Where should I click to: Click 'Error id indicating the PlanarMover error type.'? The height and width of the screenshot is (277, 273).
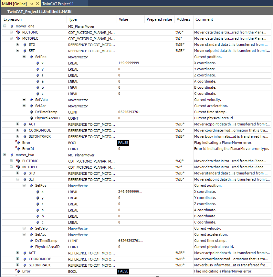pyautogui.click(x=232, y=149)
